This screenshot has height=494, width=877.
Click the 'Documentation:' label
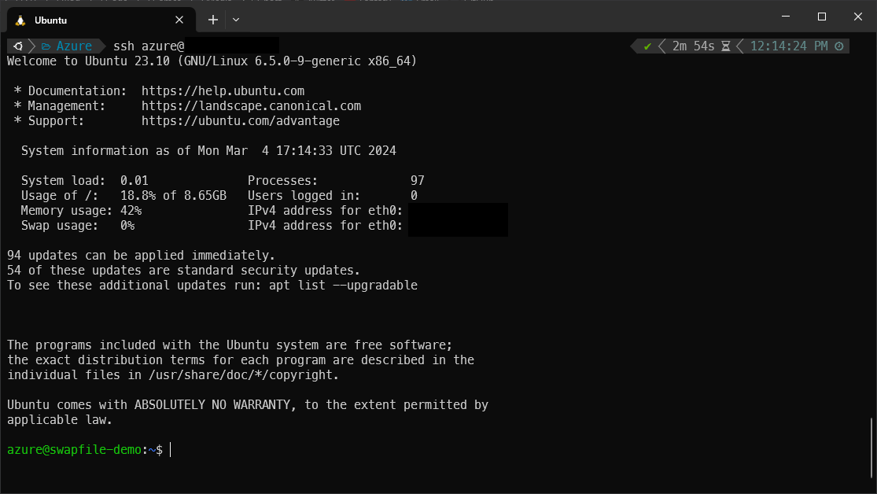pyautogui.click(x=78, y=90)
